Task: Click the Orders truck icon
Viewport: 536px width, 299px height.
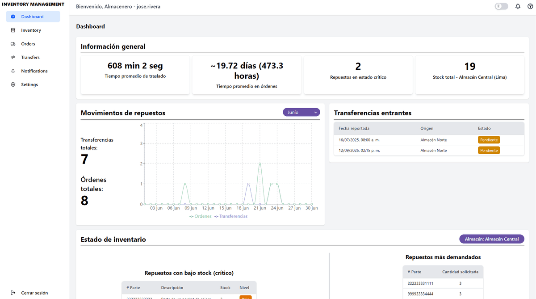Action: (x=13, y=44)
